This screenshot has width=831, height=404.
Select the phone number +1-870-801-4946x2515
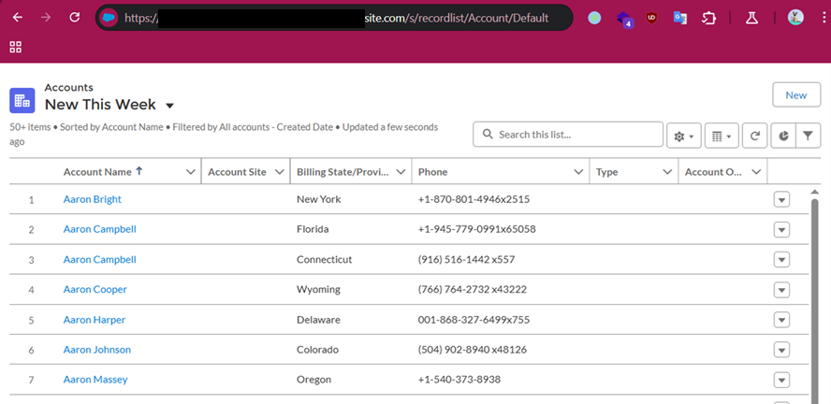474,199
